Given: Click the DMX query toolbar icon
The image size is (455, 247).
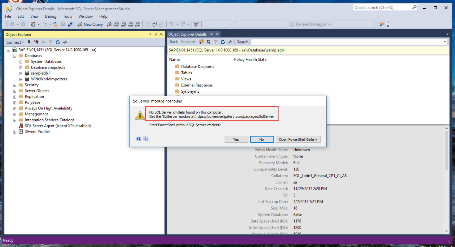Looking at the screenshot, I should pyautogui.click(x=123, y=24).
